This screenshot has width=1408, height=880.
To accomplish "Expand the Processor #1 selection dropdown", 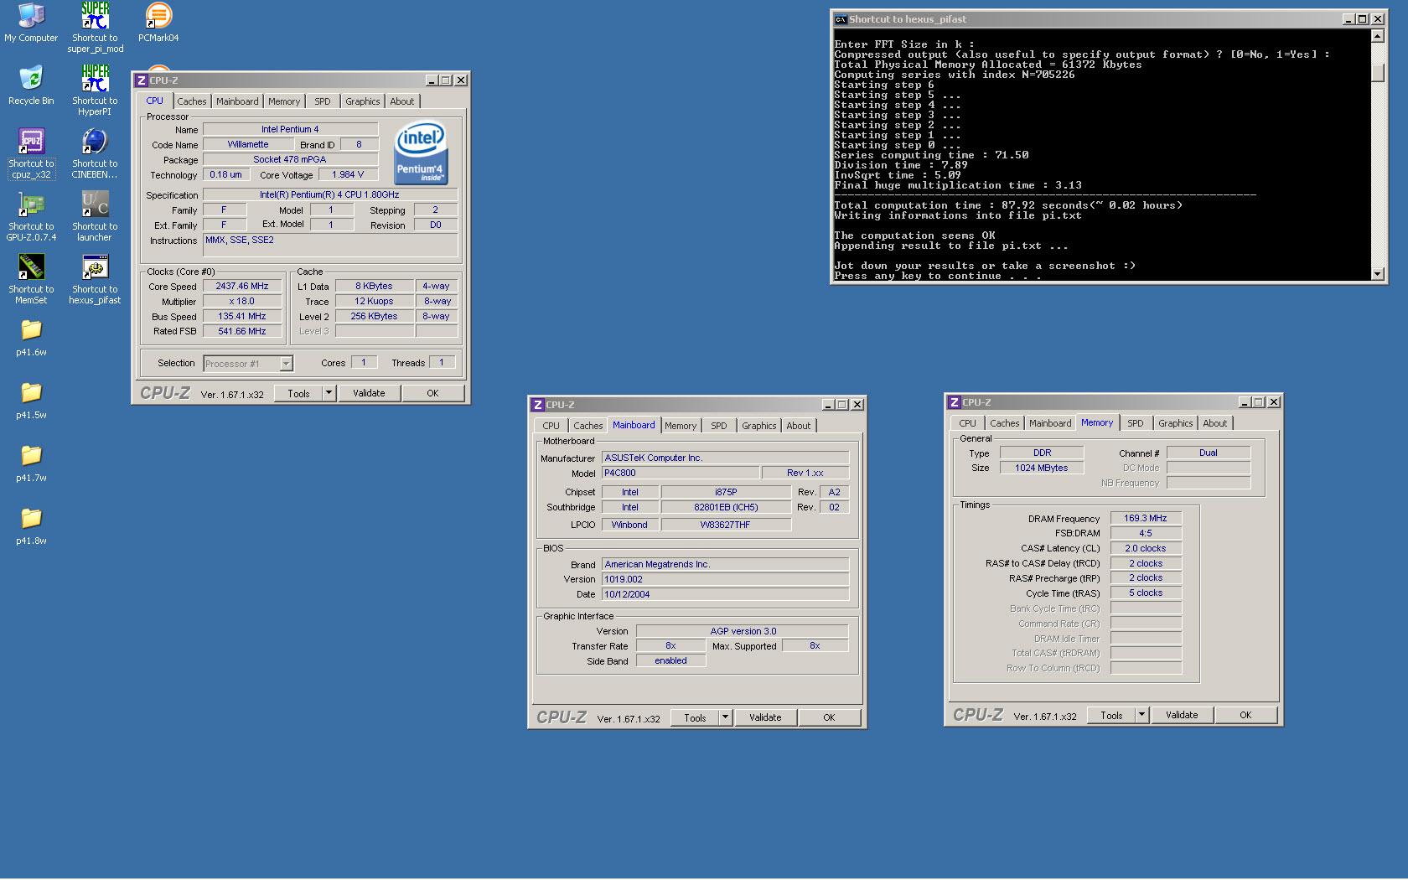I will tap(286, 364).
